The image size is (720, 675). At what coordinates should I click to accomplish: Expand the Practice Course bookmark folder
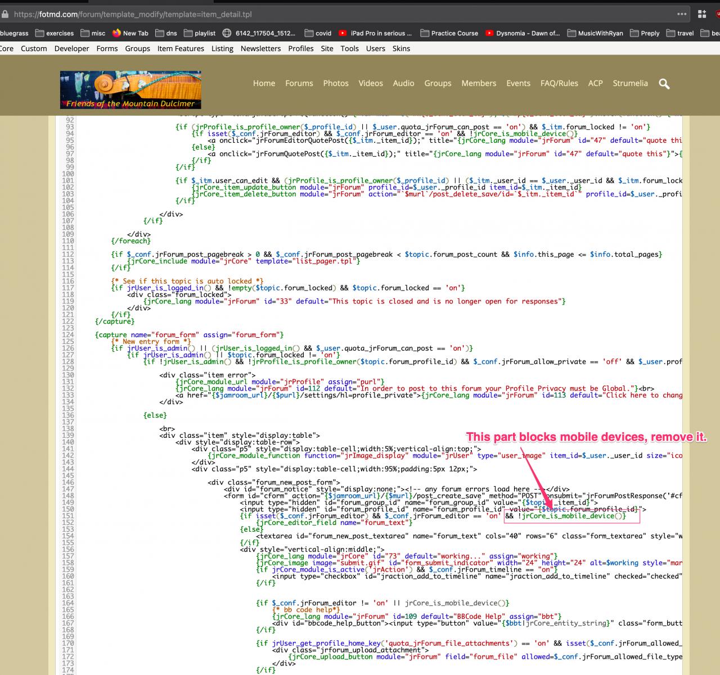tap(449, 33)
